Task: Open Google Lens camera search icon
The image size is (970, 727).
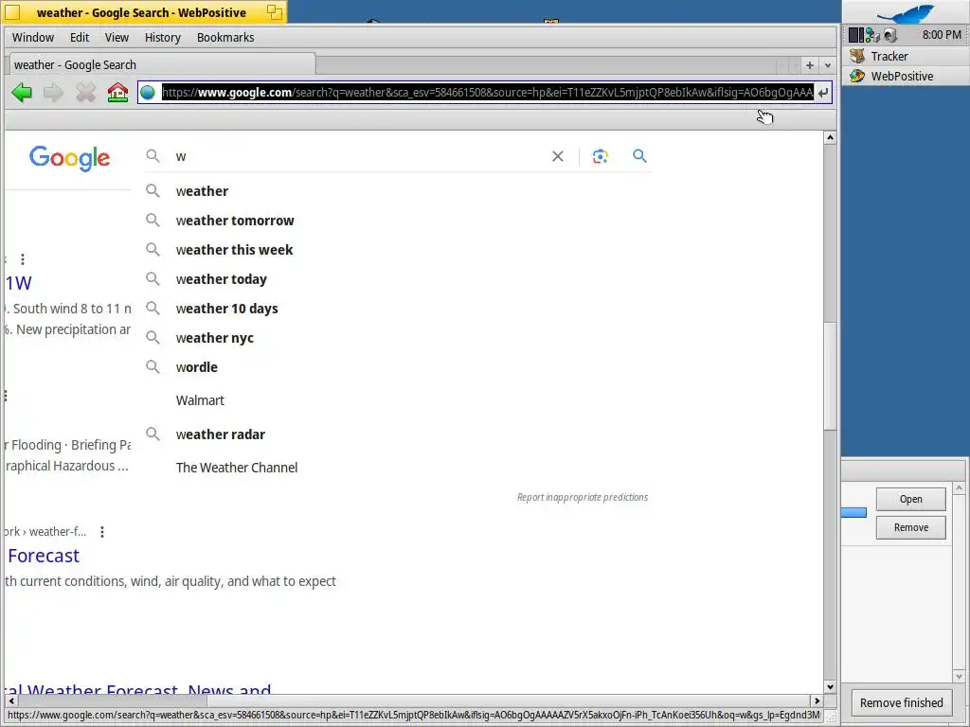Action: [x=600, y=156]
